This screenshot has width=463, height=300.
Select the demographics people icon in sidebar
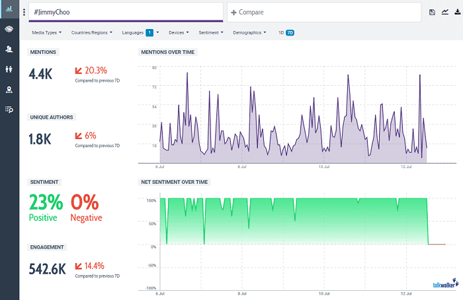click(x=9, y=69)
